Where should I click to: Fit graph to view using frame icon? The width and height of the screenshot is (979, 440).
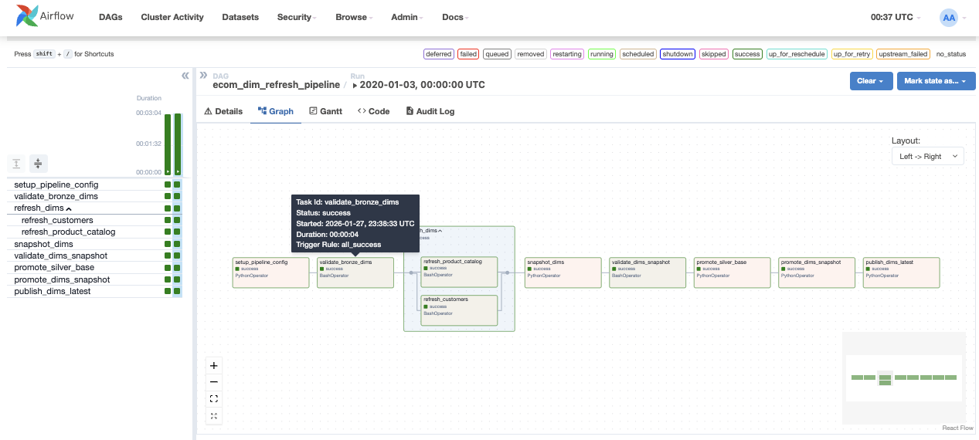(214, 399)
